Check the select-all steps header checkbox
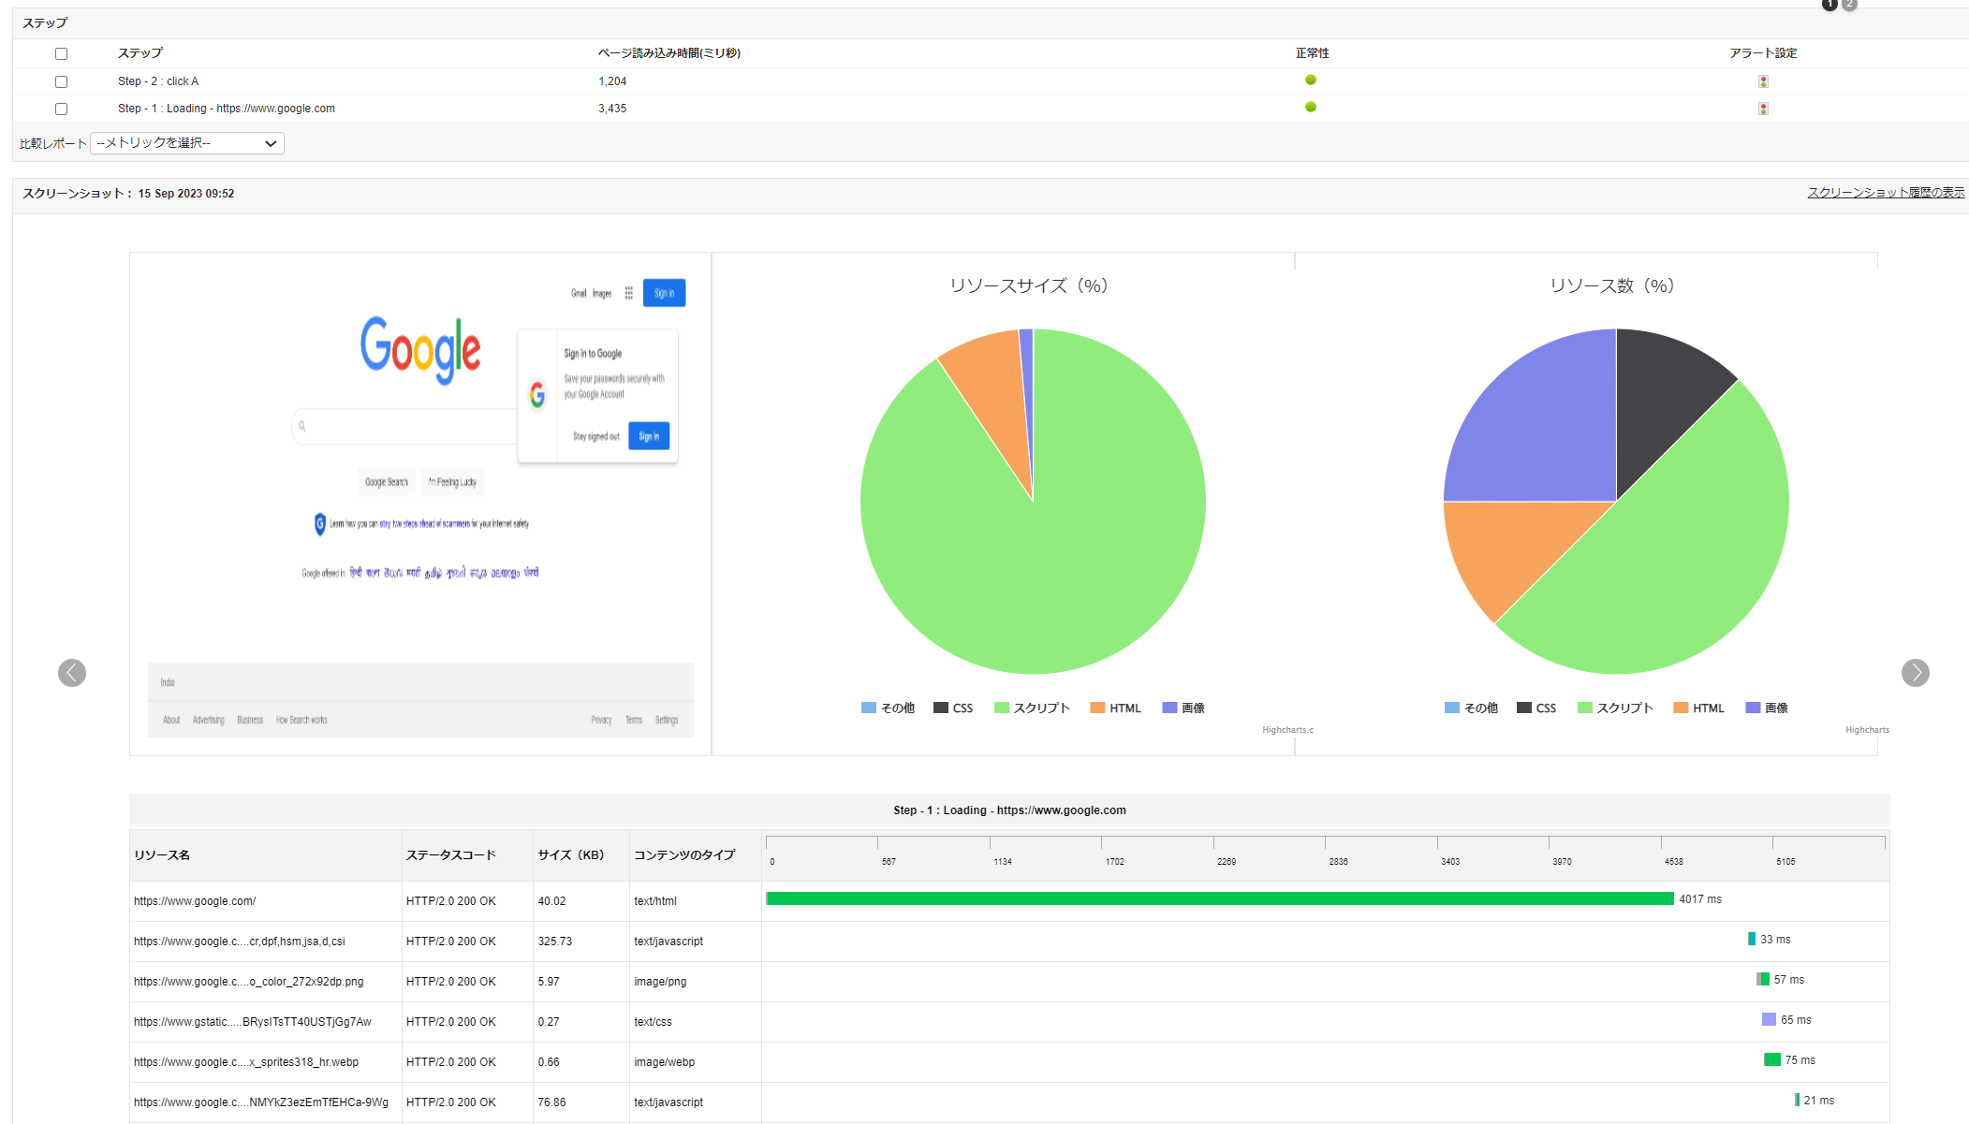This screenshot has height=1124, width=1969. (x=62, y=53)
